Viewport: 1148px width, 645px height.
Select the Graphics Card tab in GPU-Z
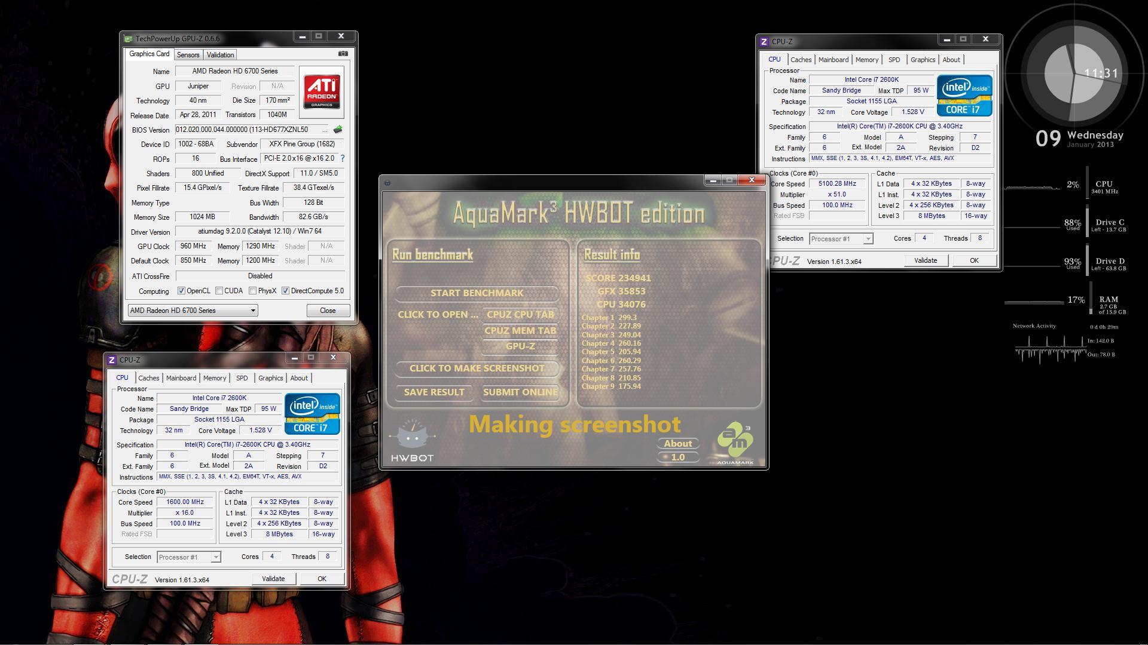click(149, 54)
